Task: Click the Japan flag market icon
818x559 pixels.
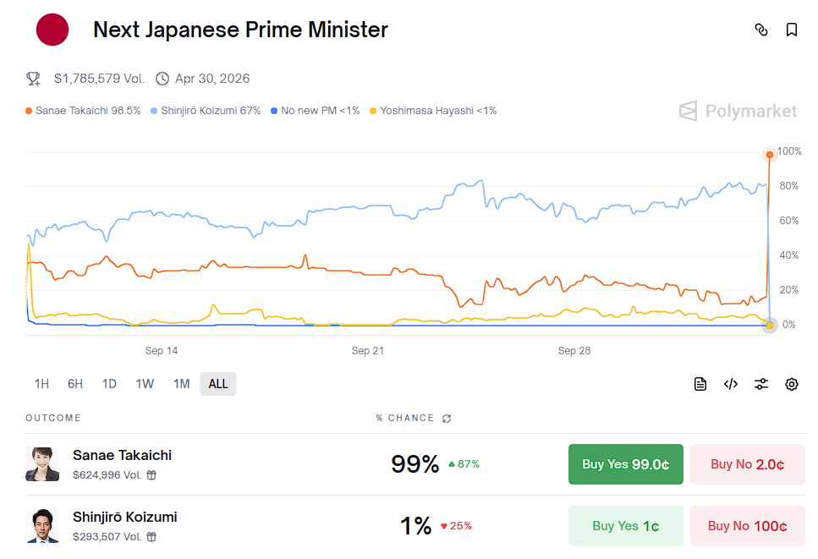Action: (x=52, y=30)
